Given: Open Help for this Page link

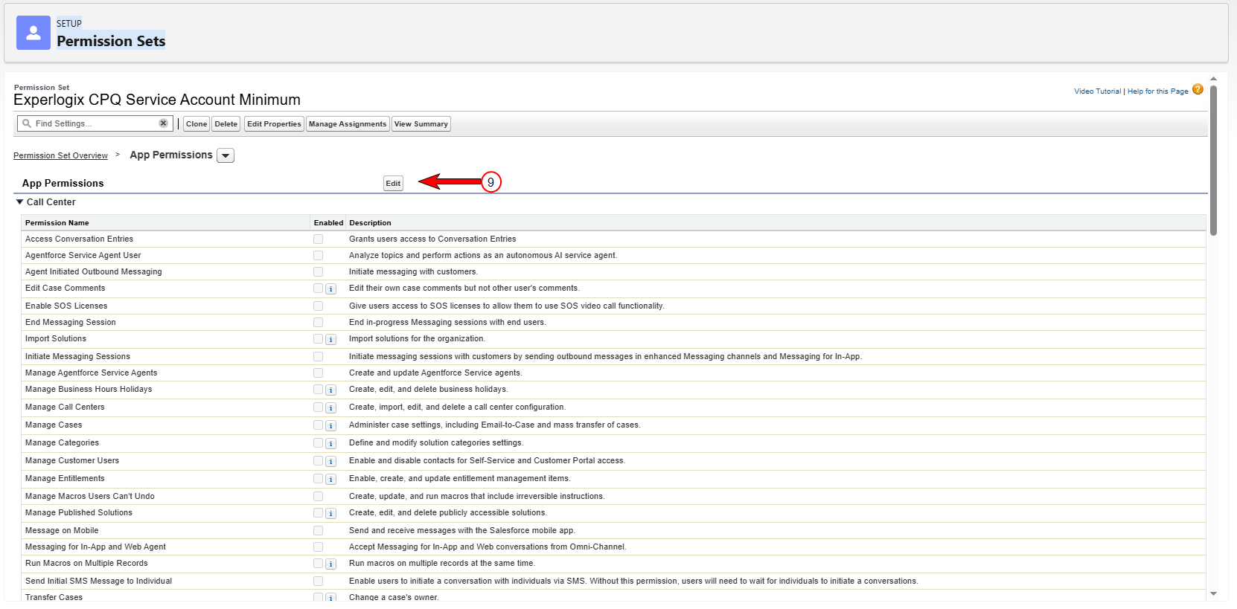Looking at the screenshot, I should (x=1157, y=91).
